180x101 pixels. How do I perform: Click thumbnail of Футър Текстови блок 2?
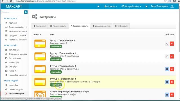click(x=40, y=44)
